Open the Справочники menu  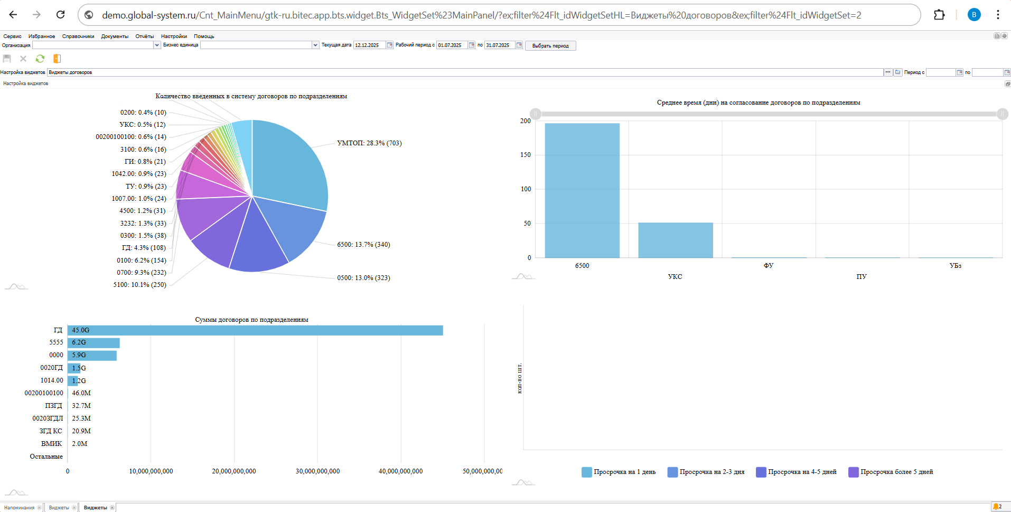(x=78, y=36)
